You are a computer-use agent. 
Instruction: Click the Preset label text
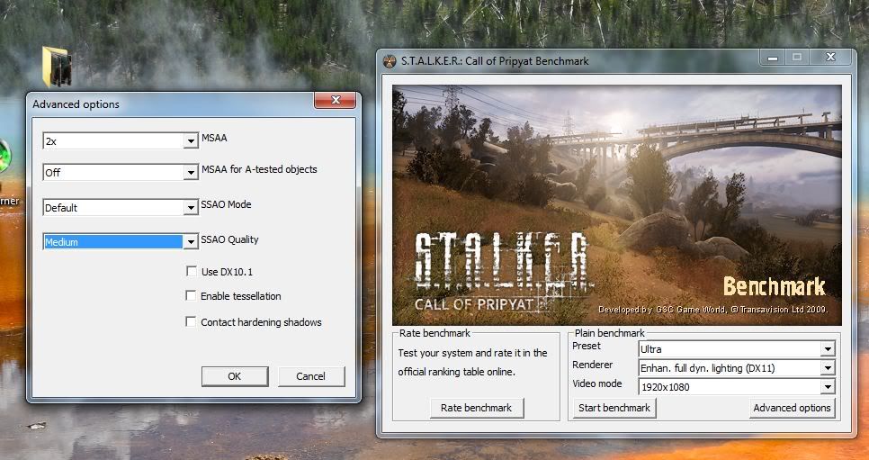[587, 346]
